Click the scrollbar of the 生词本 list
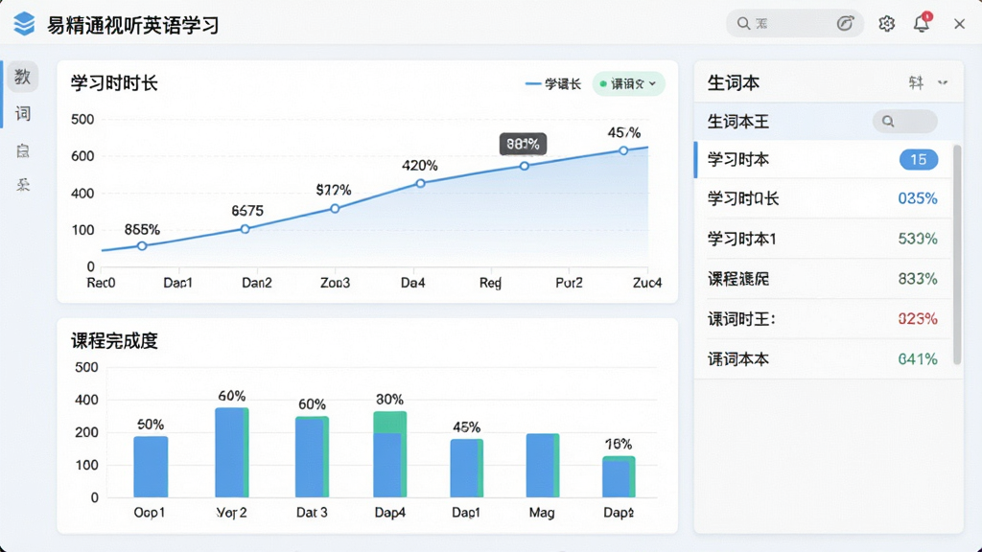This screenshot has width=982, height=552. point(957,253)
